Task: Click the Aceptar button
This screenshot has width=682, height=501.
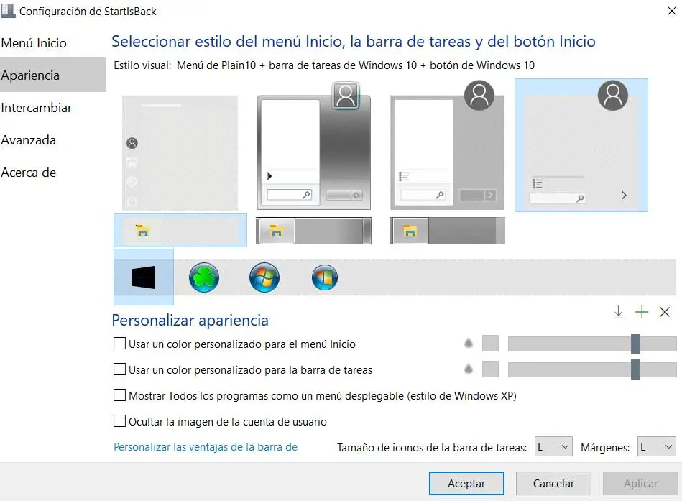Action: [466, 483]
